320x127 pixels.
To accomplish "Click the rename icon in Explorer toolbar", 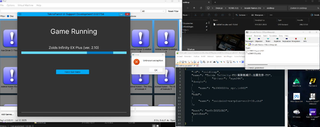I will click(216, 15).
